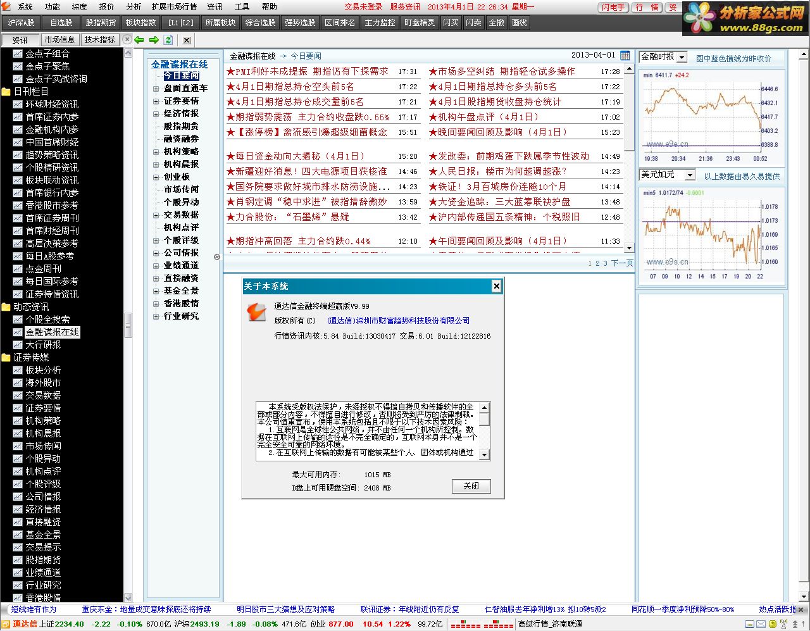The height and width of the screenshot is (631, 810).
Task: Expand the 盘面直通车 tree node
Action: coord(156,89)
